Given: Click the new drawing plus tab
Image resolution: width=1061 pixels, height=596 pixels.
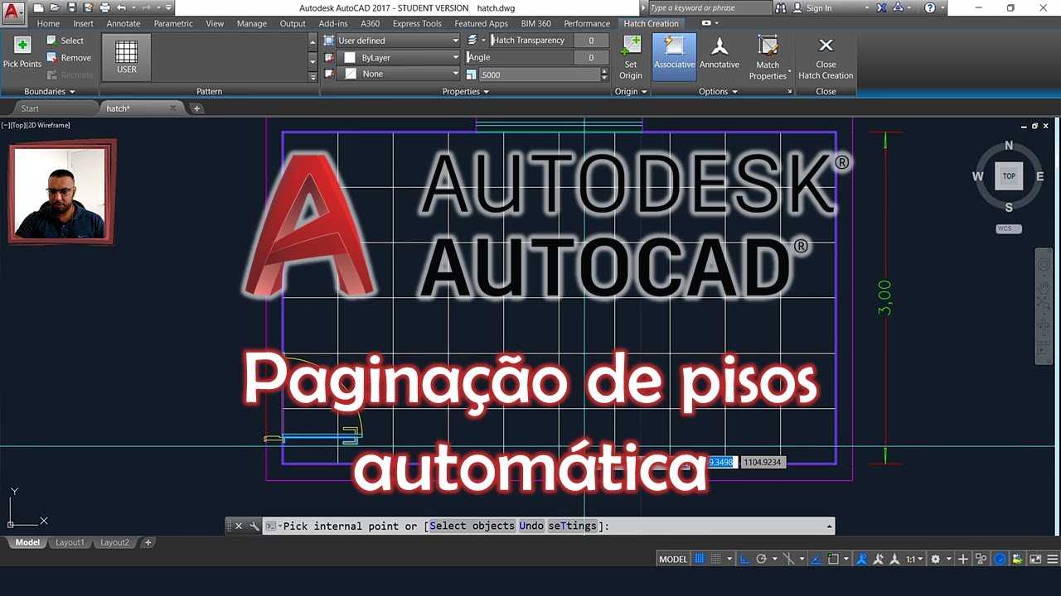Looking at the screenshot, I should [196, 108].
